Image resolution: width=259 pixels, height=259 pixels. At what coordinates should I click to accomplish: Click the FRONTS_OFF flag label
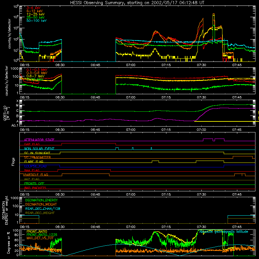(x=34, y=184)
